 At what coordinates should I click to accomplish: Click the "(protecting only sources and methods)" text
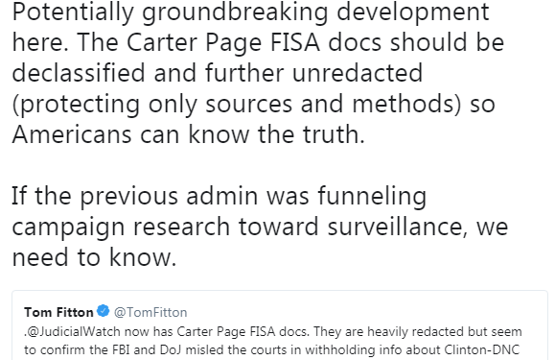click(x=237, y=105)
